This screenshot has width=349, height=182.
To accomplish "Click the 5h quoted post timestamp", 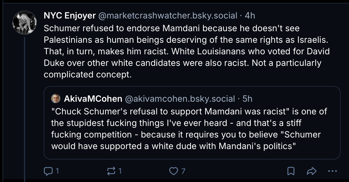I will pos(248,99).
